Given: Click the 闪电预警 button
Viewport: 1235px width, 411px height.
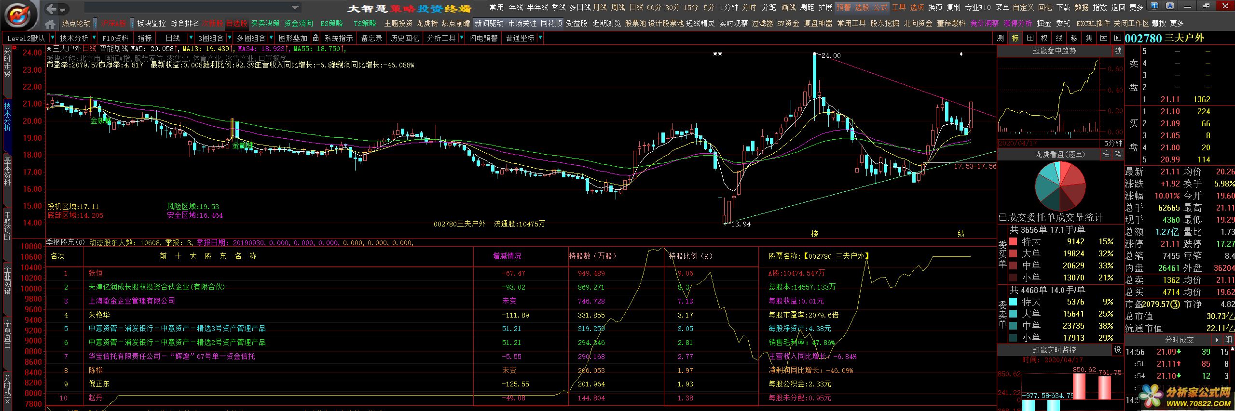Looking at the screenshot, I should point(483,38).
